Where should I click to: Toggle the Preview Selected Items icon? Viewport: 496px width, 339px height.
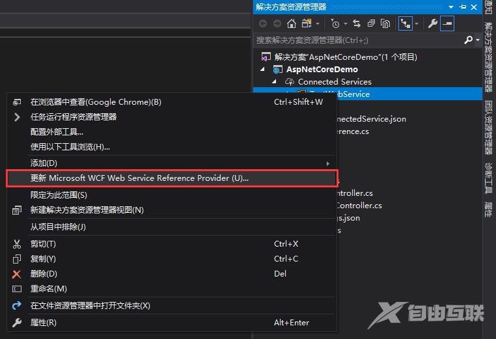click(447, 23)
